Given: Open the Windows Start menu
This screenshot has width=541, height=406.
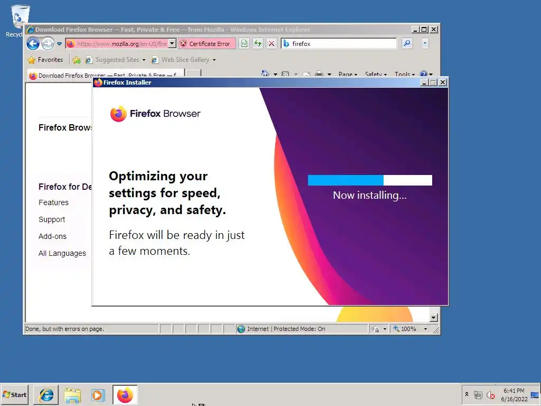Looking at the screenshot, I should click(x=14, y=394).
